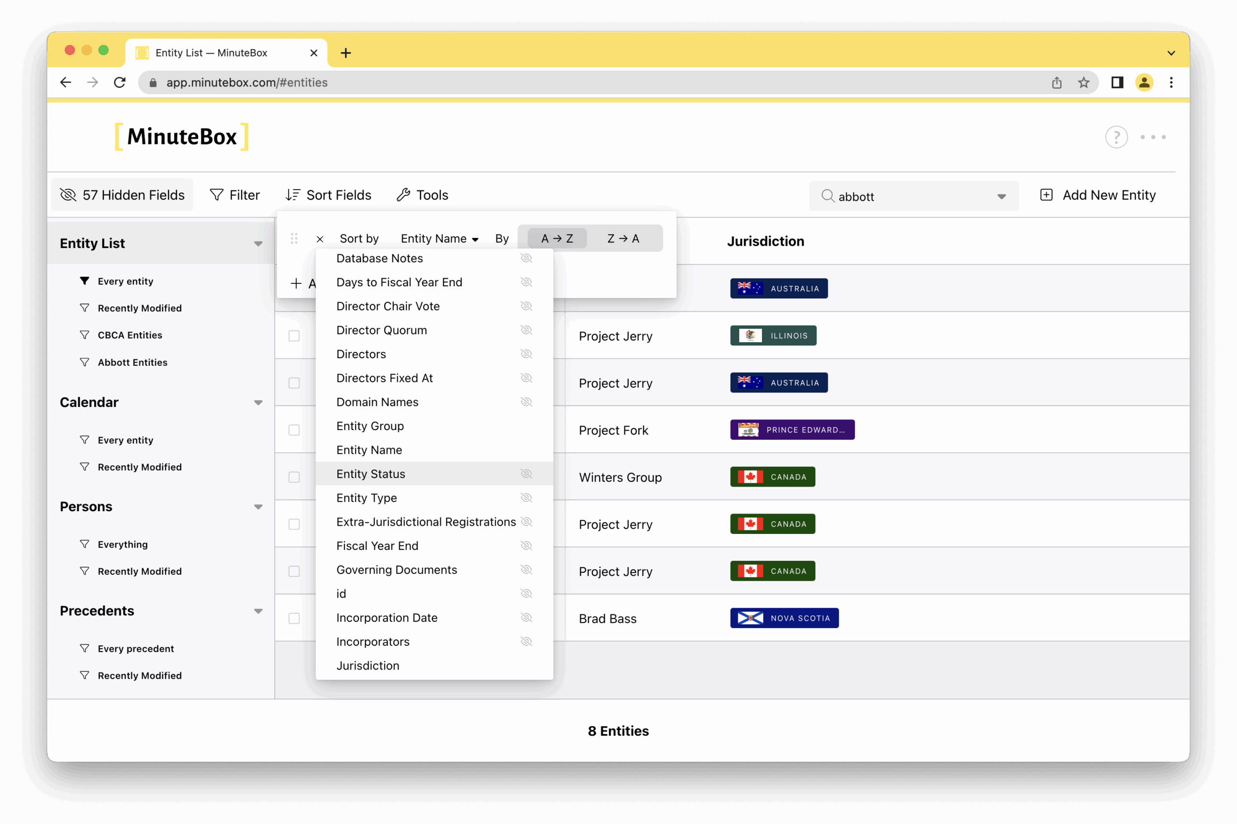
Task: Click the Prince Edward jurisdiction badge
Action: point(792,430)
